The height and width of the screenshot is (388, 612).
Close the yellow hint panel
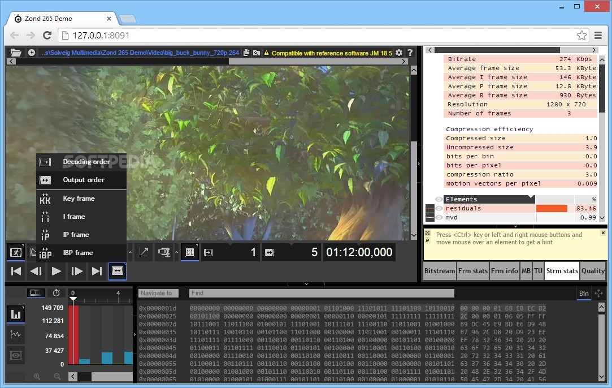603,233
